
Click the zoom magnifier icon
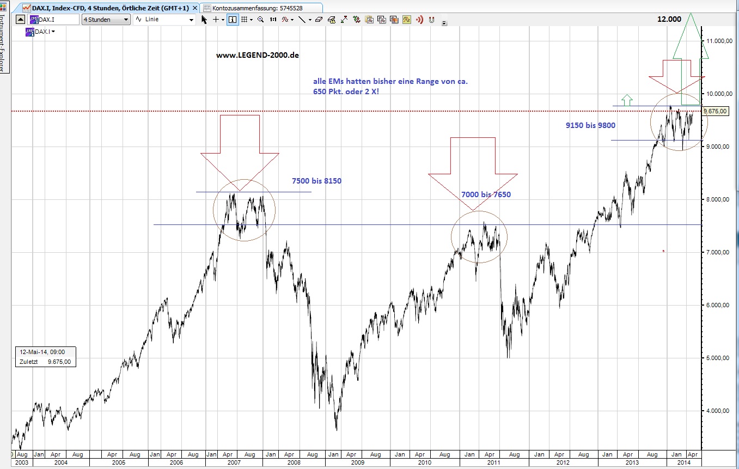point(260,20)
